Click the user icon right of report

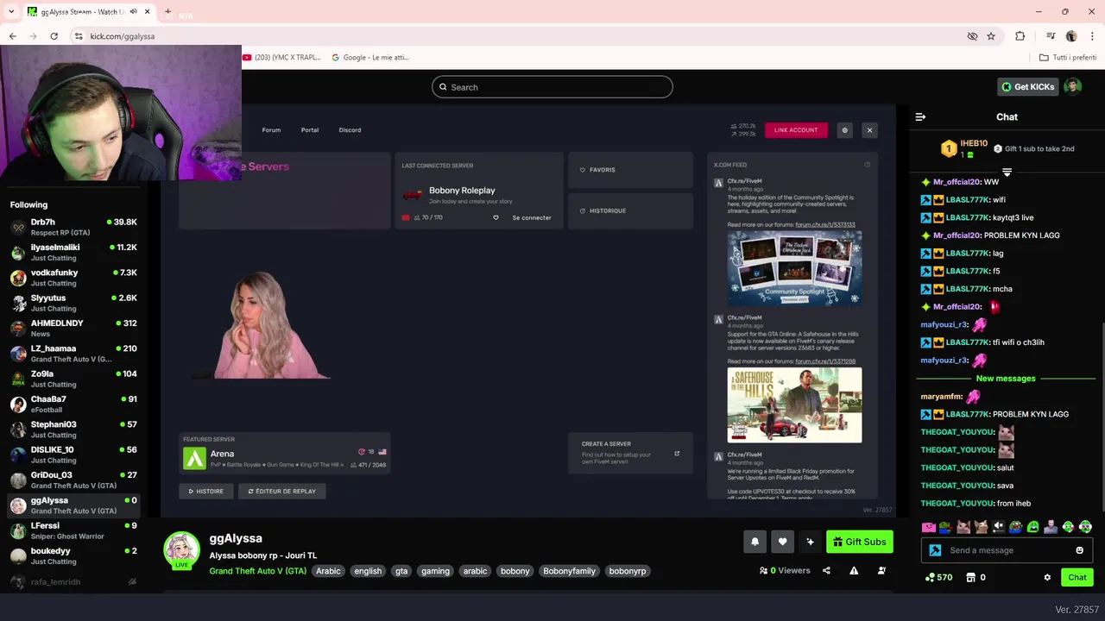coord(881,570)
